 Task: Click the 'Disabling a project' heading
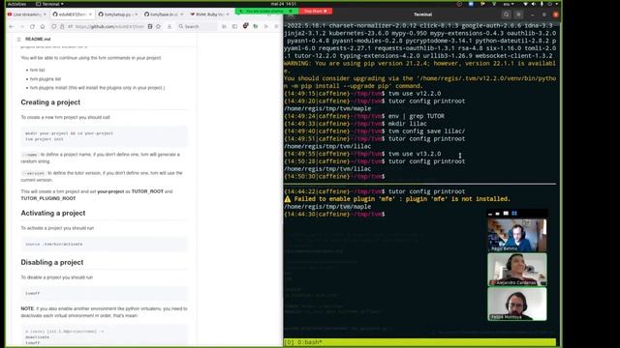pyautogui.click(x=52, y=262)
